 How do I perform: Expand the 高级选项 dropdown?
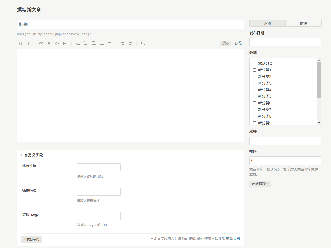pyautogui.click(x=260, y=184)
